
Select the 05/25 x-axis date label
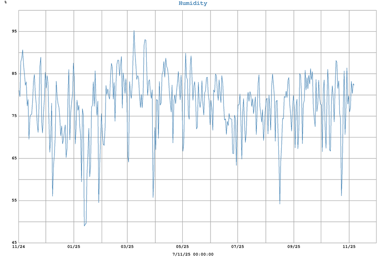click(x=183, y=247)
